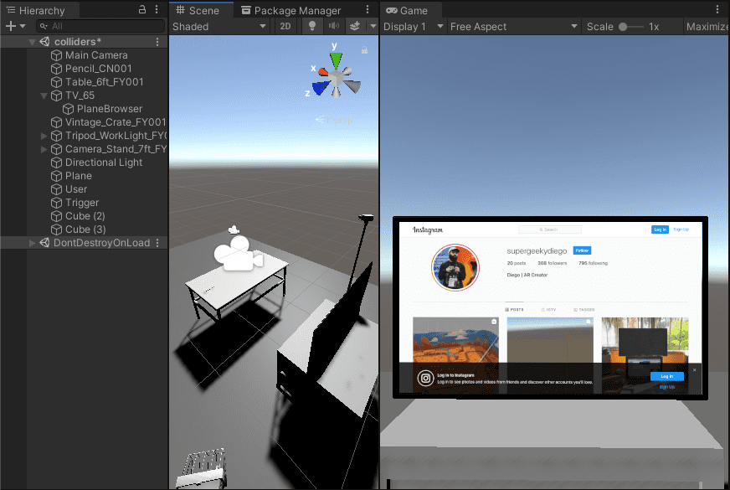The height and width of the screenshot is (490, 730).
Task: Toggle Maximize On Play in Game view
Action: click(707, 26)
